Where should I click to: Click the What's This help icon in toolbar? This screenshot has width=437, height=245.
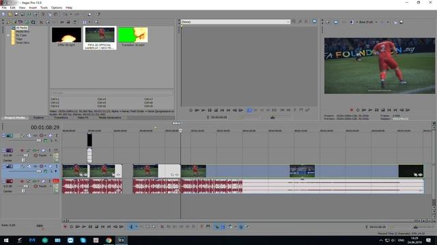[x=98, y=14]
